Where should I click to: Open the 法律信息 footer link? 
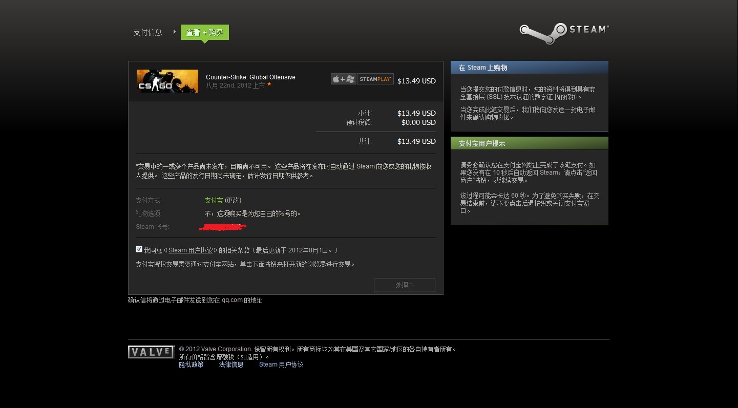pyautogui.click(x=231, y=364)
